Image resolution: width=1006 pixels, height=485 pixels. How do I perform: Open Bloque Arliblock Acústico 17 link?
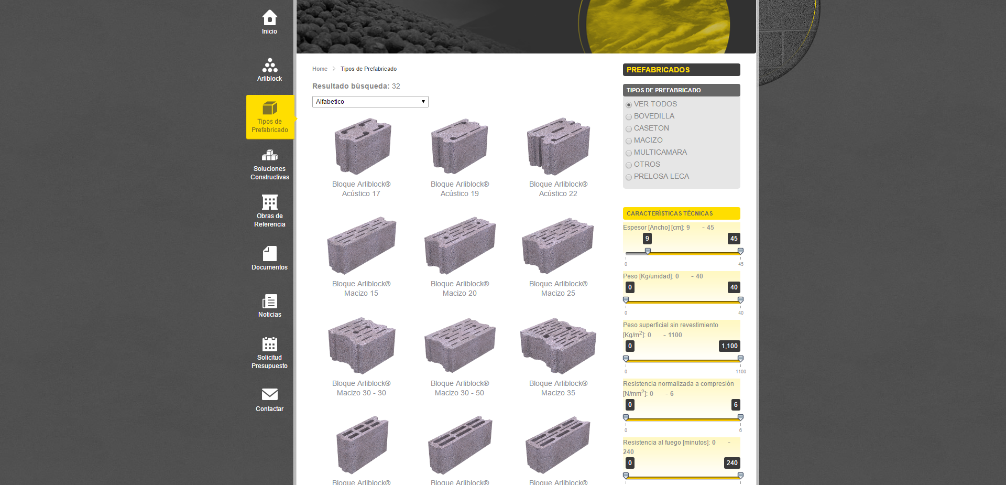[x=361, y=189]
